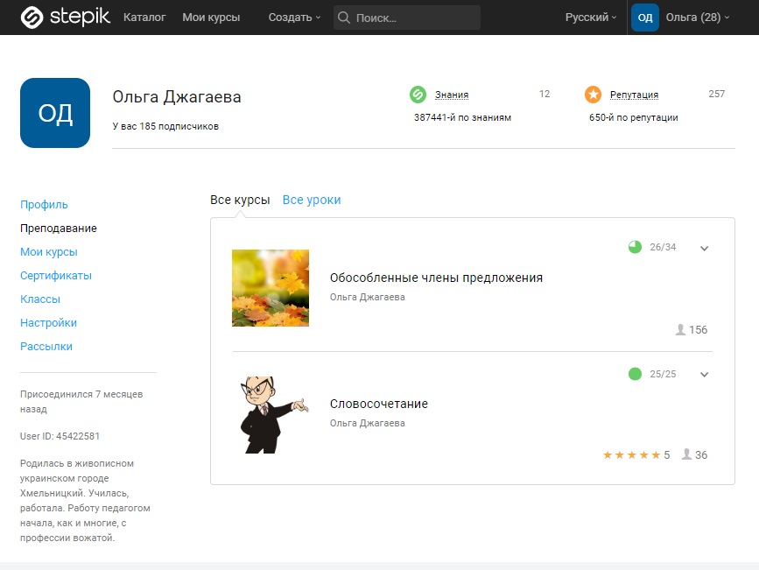Click the knowledge value 12

545,94
